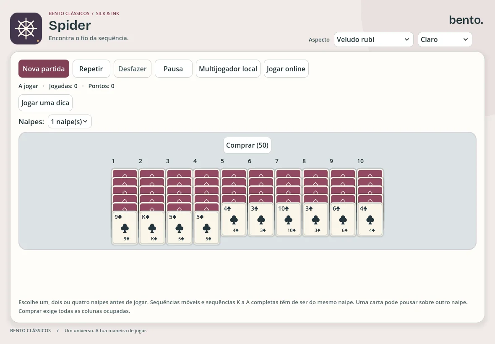Select the 4 of clubs in column 5

point(234,220)
